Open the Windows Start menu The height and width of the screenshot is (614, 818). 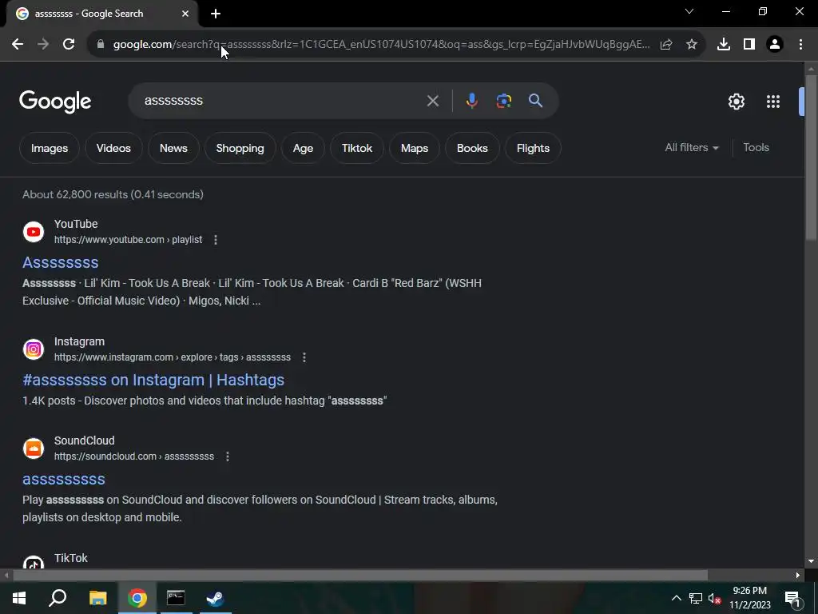[x=19, y=598]
